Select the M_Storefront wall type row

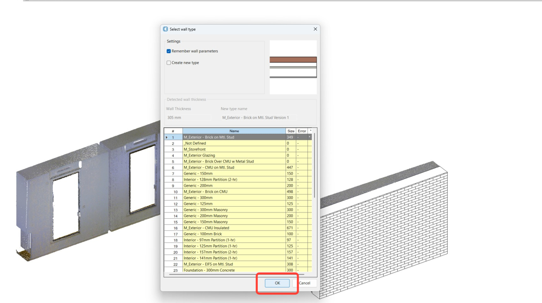(234, 150)
